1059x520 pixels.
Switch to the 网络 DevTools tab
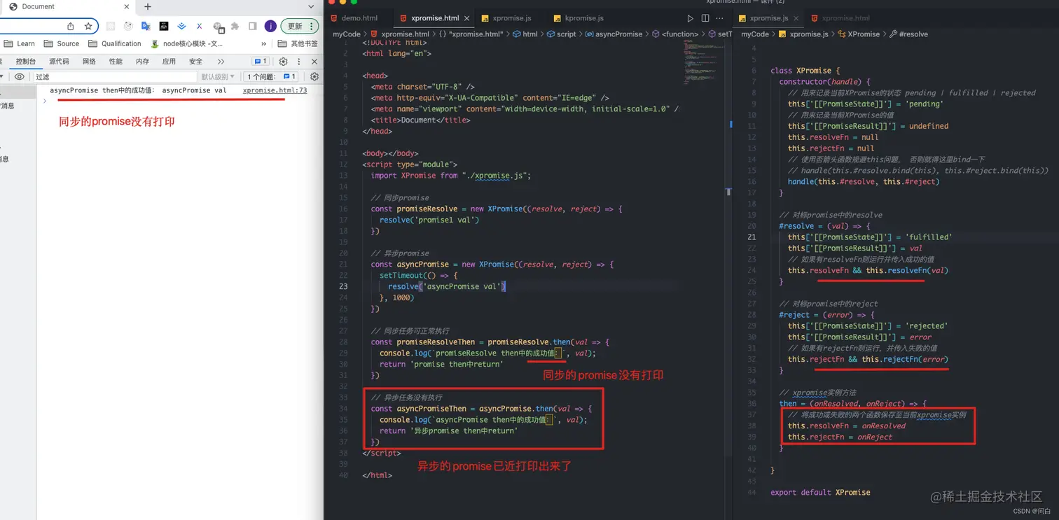point(89,62)
